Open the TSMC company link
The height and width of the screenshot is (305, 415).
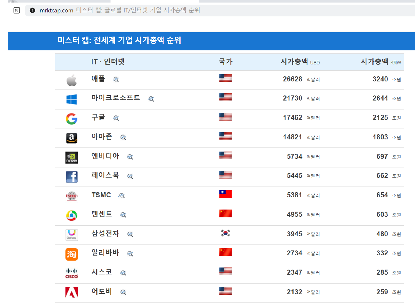point(101,195)
